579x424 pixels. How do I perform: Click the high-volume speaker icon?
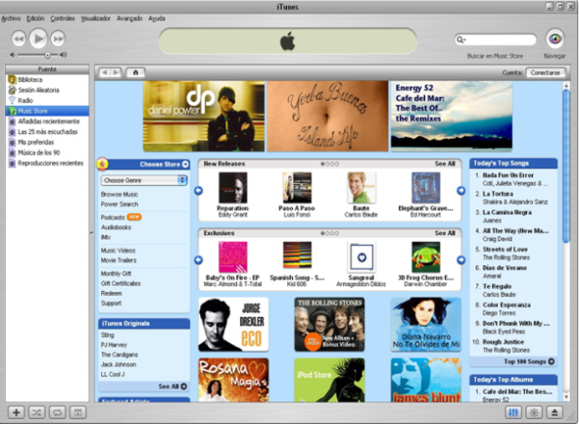pos(63,55)
